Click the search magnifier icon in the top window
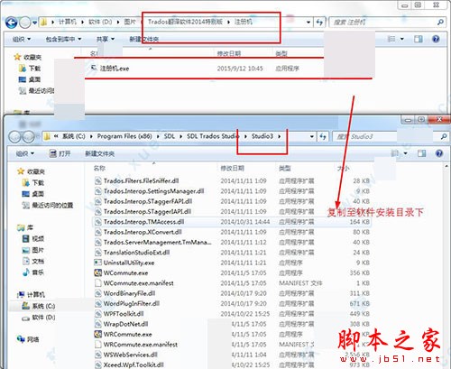 coord(440,23)
